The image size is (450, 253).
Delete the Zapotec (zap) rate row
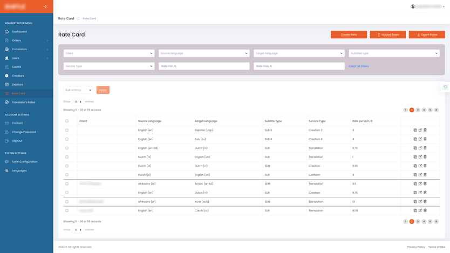pos(425,130)
